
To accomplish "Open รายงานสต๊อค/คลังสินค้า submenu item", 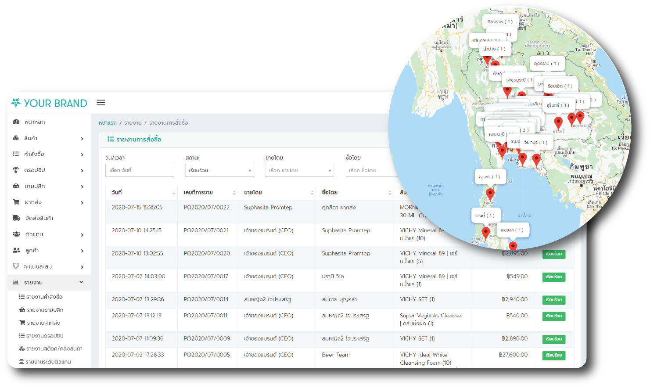I will pyautogui.click(x=50, y=348).
